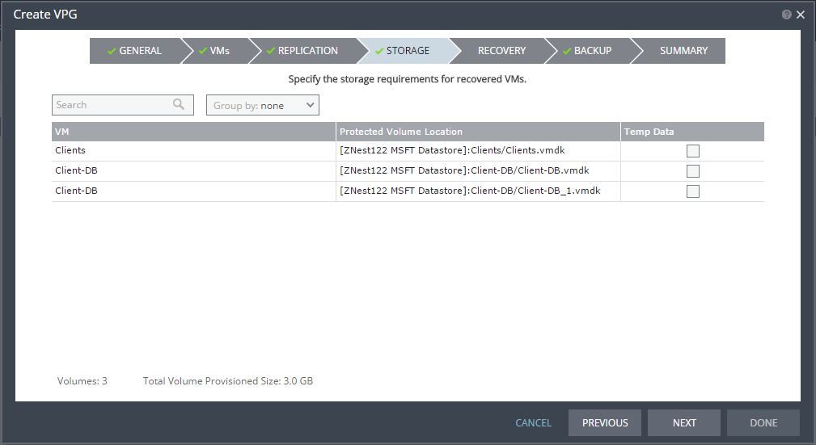Click the PREVIOUS button
The width and height of the screenshot is (816, 445).
pyautogui.click(x=605, y=422)
